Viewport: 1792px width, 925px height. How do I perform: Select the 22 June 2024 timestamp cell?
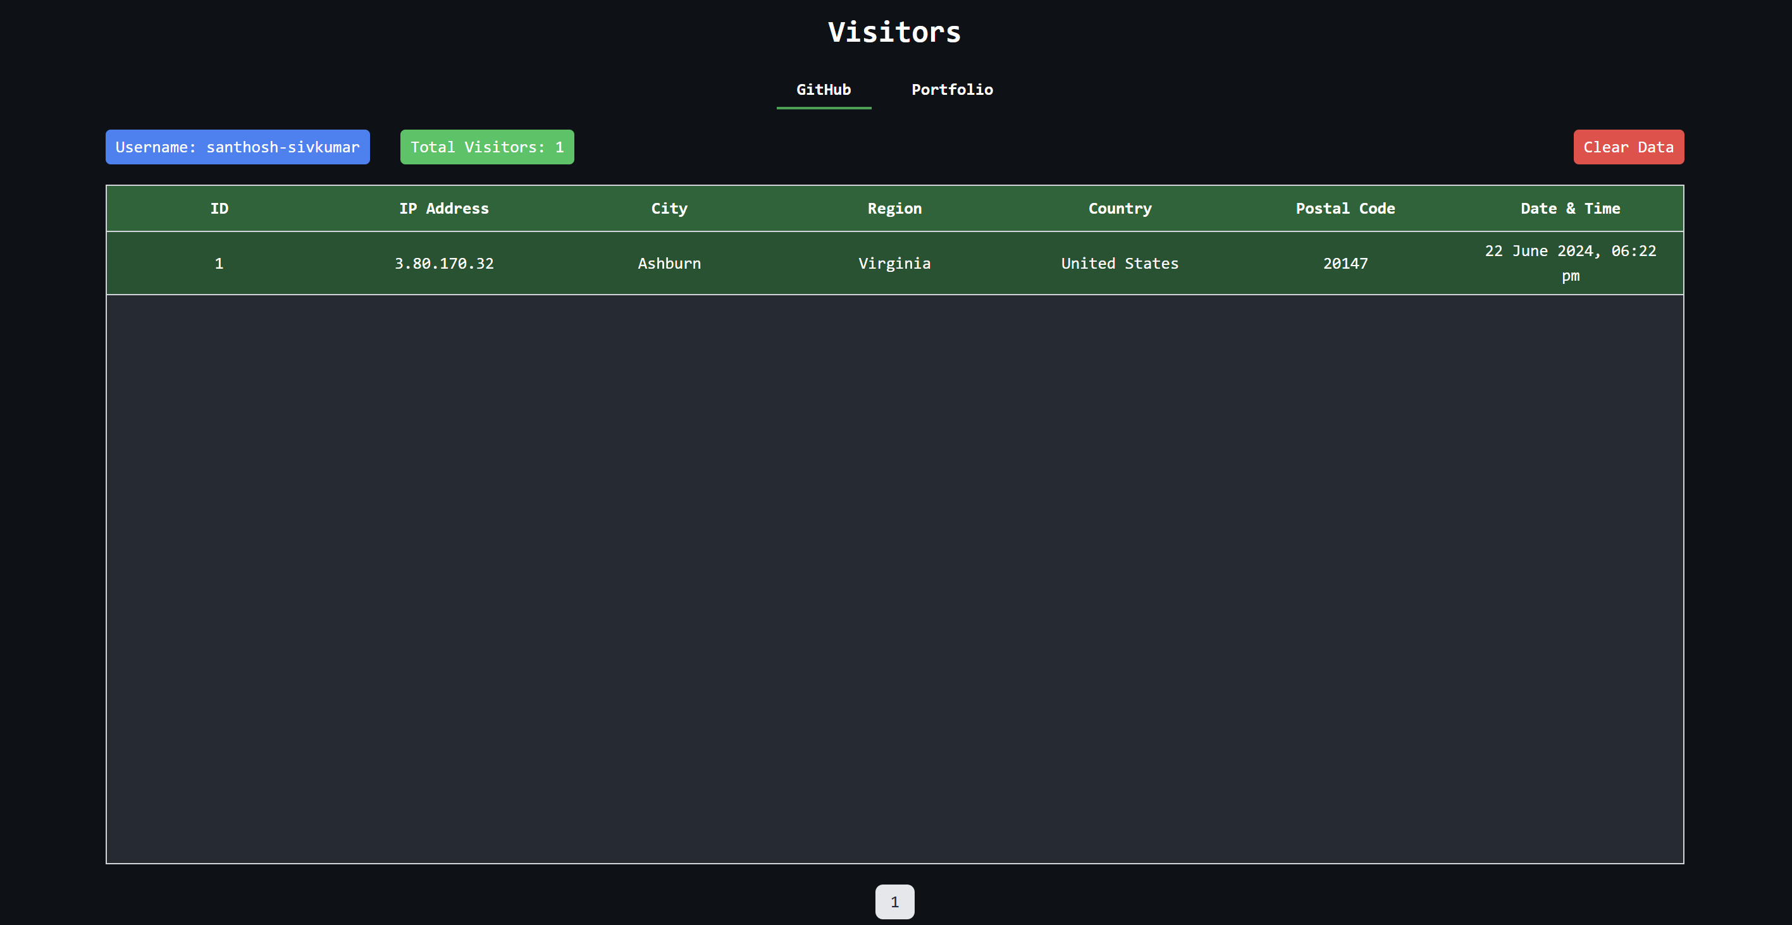[x=1571, y=264]
